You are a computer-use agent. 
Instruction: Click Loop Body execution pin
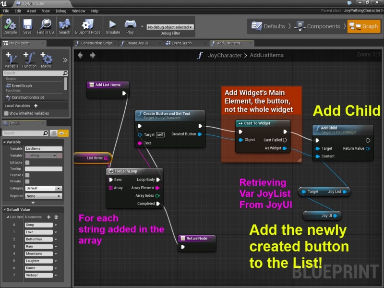click(158, 180)
